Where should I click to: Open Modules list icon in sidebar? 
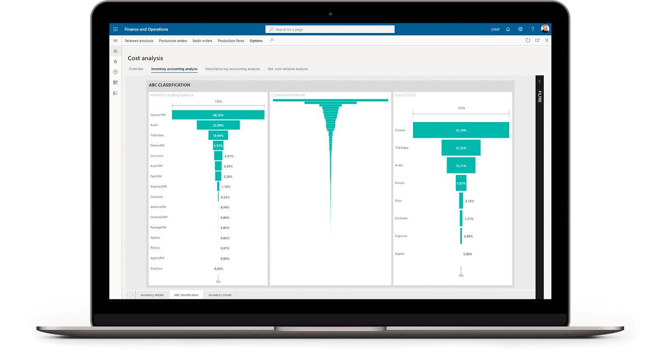point(115,93)
